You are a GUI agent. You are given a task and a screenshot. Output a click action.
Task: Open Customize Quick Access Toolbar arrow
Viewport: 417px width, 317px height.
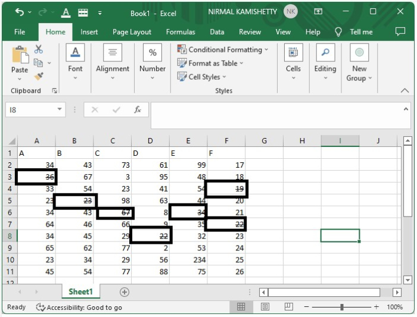(99, 12)
